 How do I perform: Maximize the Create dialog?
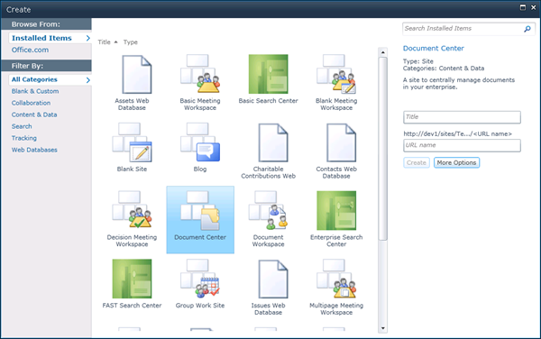(523, 7)
